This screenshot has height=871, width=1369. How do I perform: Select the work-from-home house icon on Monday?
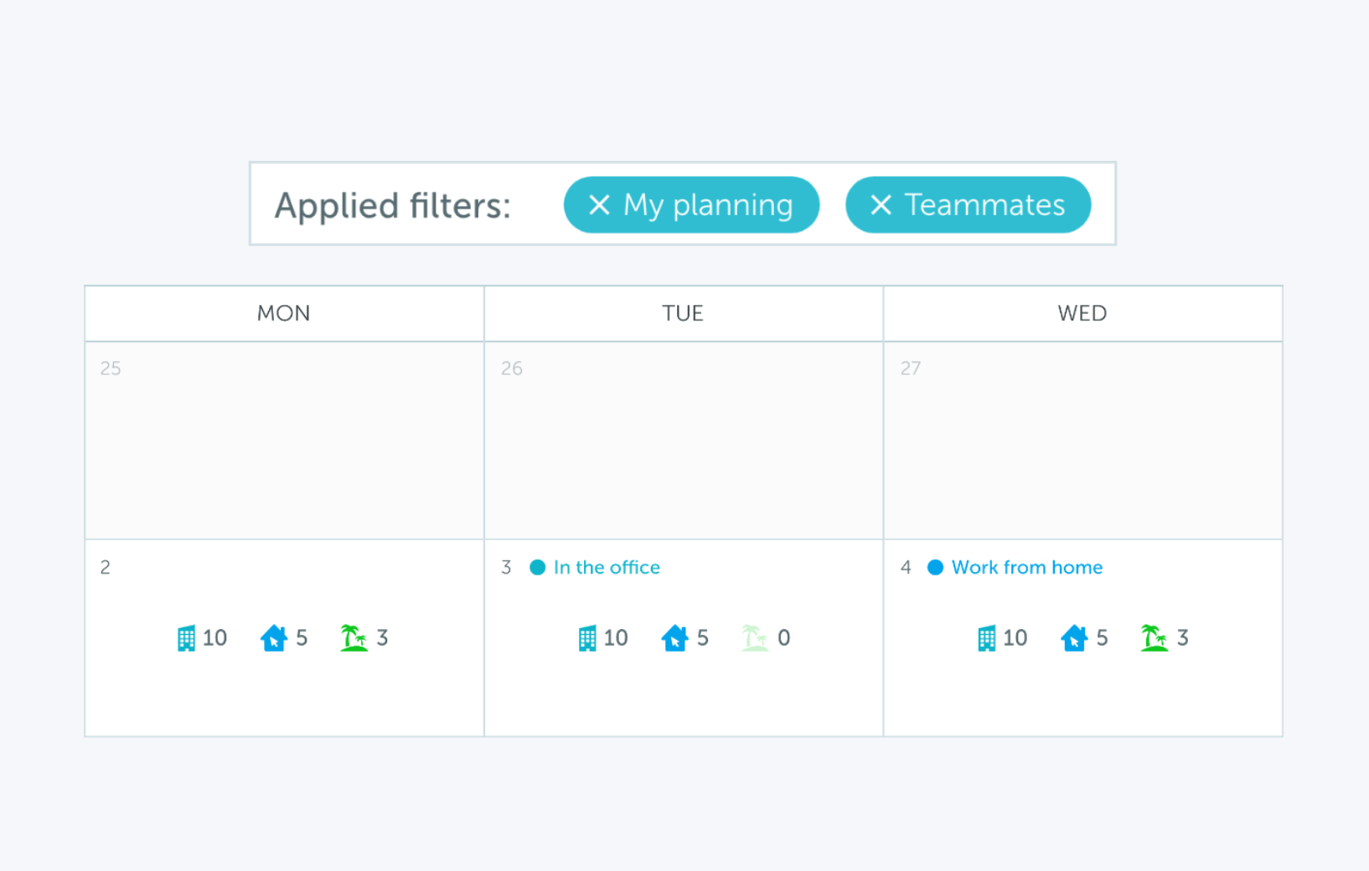click(274, 637)
